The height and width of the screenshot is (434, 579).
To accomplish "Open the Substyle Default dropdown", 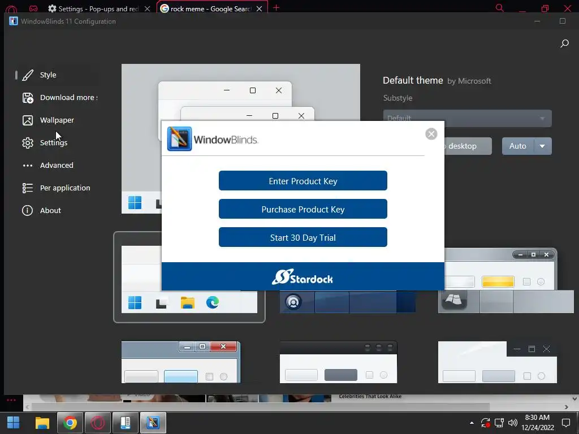I will [x=467, y=119].
